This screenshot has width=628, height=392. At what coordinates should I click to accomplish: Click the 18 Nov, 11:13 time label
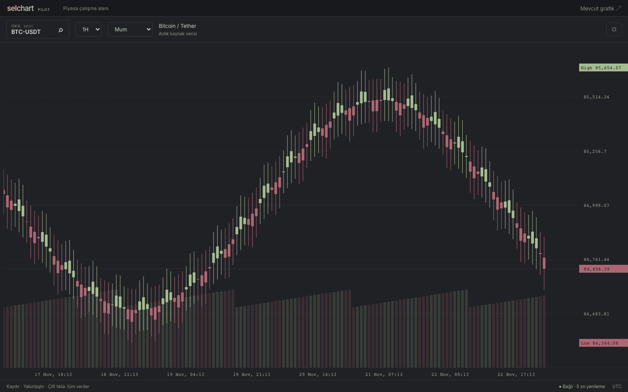[x=119, y=375]
